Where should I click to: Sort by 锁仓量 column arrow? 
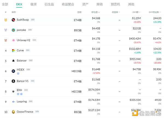click(x=99, y=12)
